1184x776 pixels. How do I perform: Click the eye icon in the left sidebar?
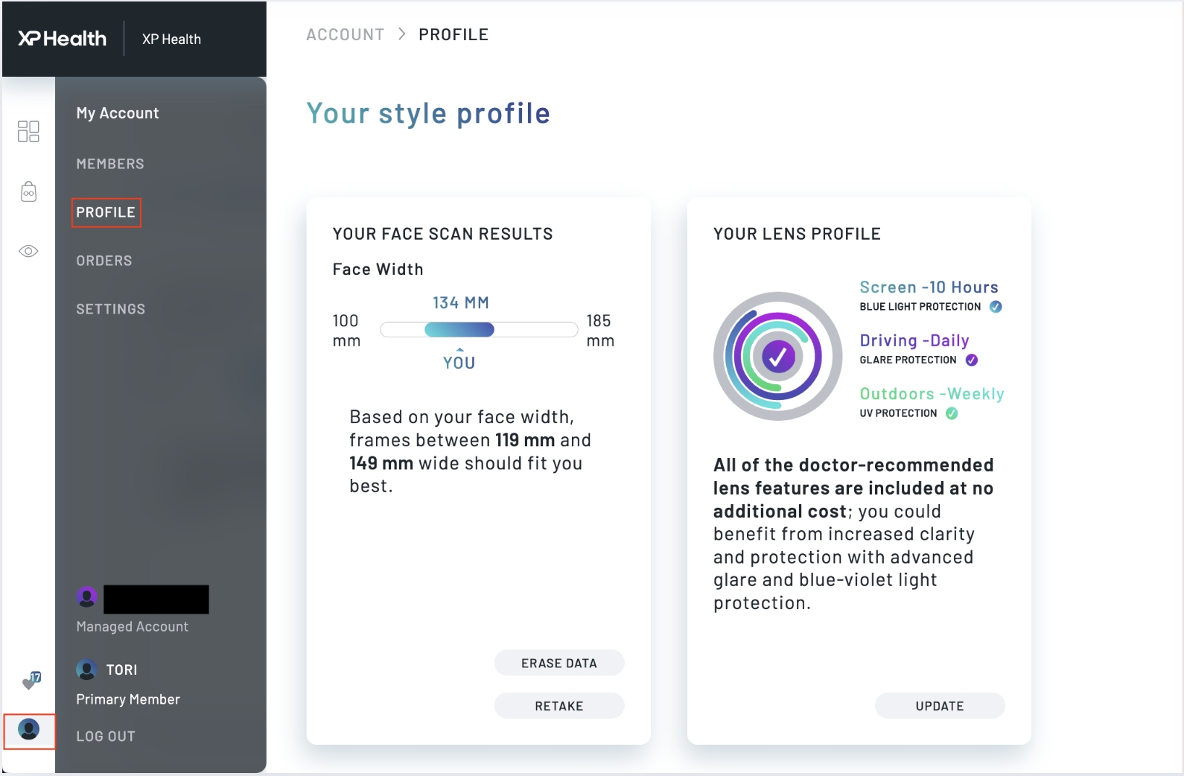pos(28,251)
